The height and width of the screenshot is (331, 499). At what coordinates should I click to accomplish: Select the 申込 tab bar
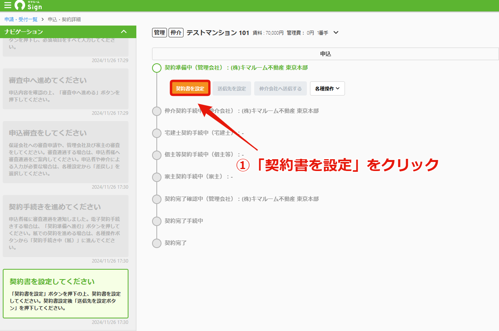tap(325, 54)
